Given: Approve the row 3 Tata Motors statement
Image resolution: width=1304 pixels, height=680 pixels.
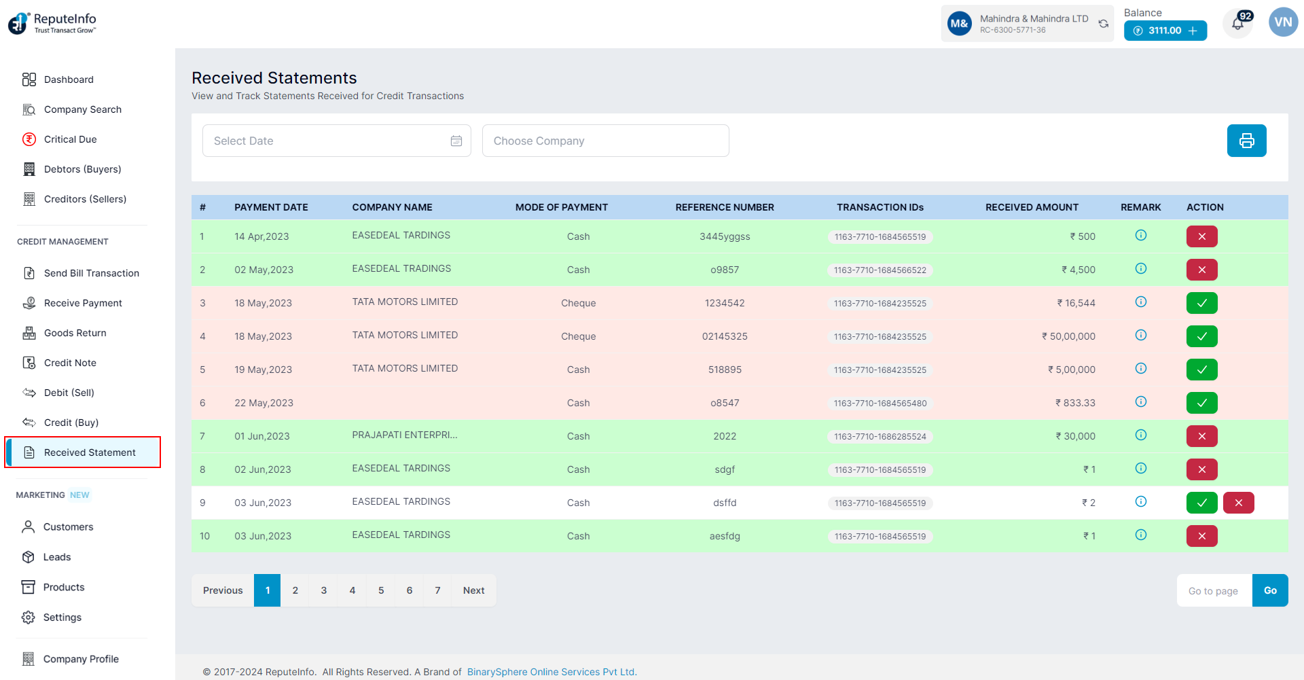Looking at the screenshot, I should pos(1201,303).
